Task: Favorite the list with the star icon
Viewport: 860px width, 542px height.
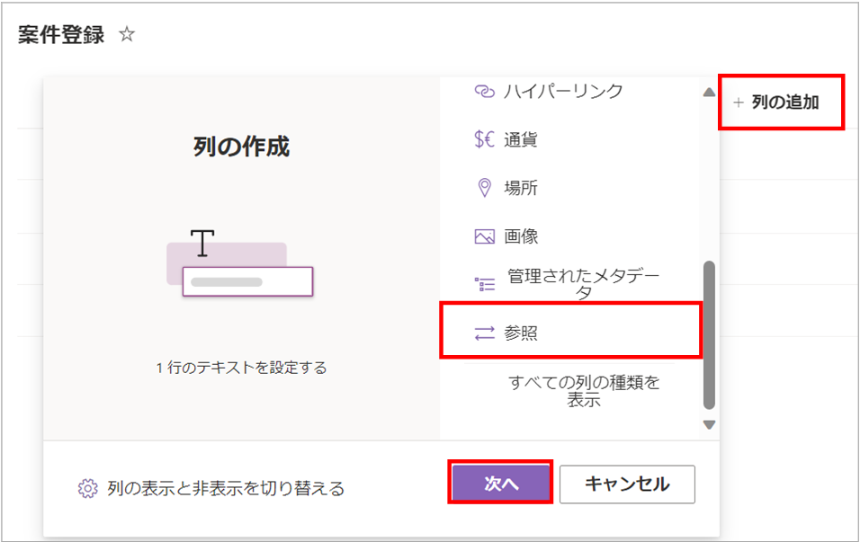Action: coord(127,34)
